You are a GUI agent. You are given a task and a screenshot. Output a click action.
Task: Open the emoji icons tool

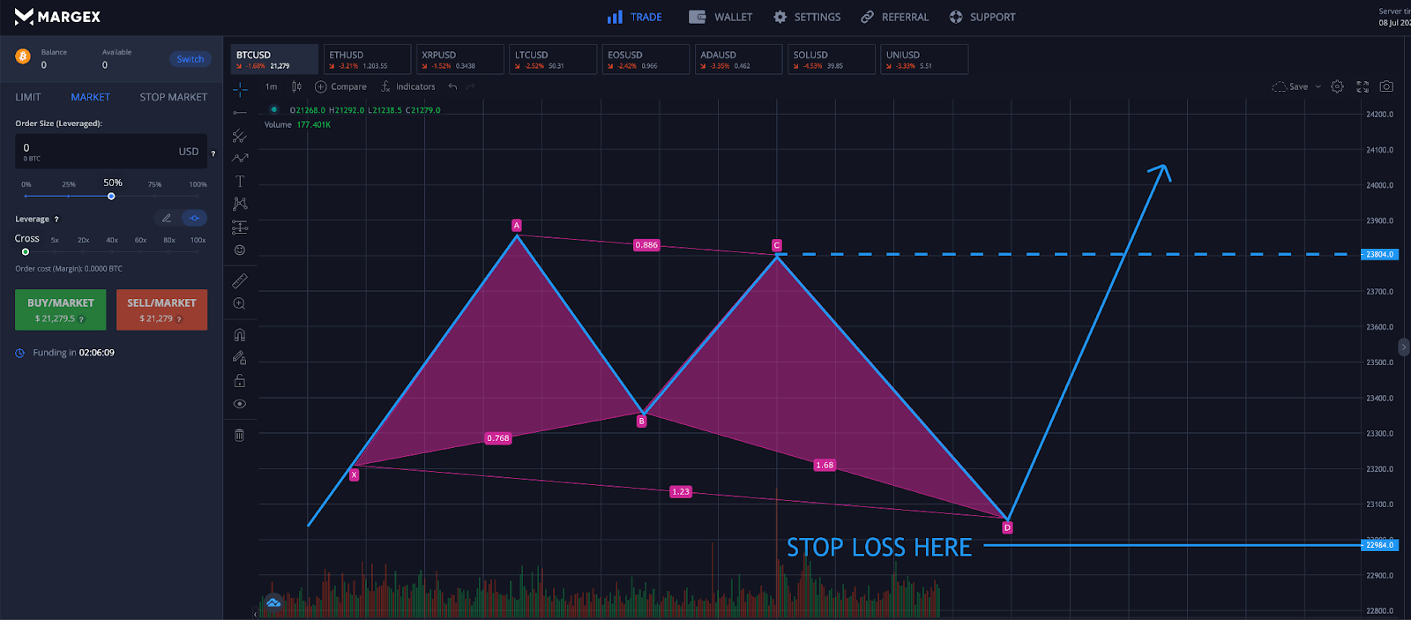click(240, 250)
